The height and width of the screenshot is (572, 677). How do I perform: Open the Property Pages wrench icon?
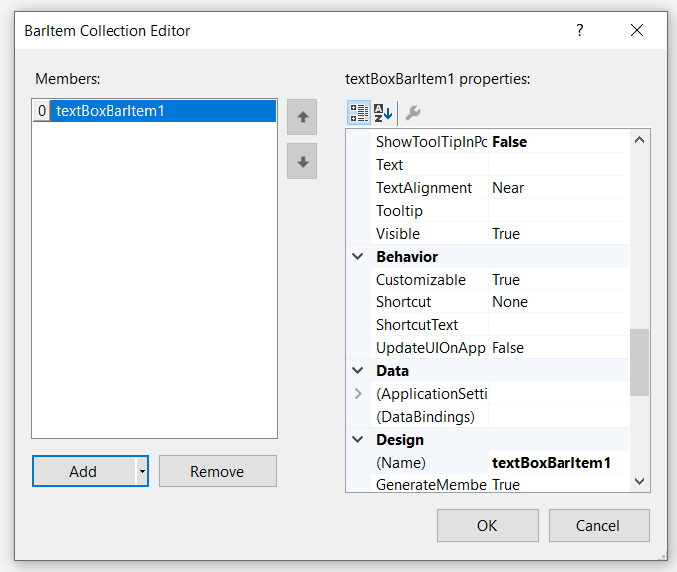pyautogui.click(x=413, y=113)
